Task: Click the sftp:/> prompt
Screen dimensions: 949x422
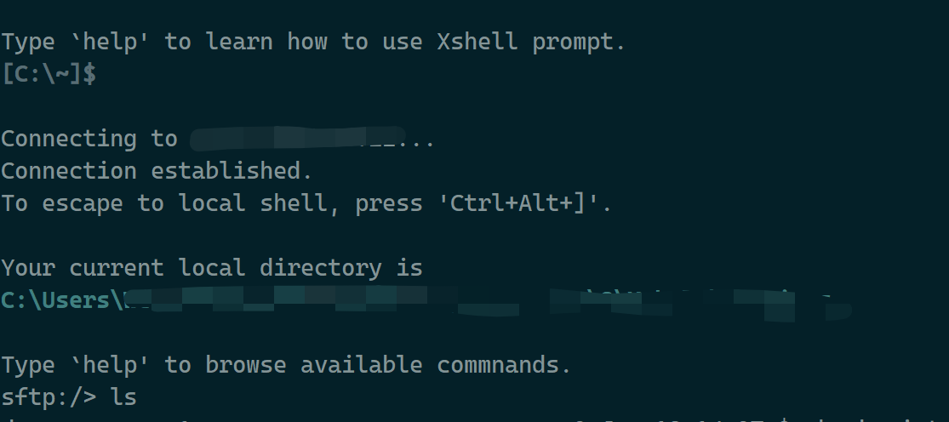Action: (49, 396)
